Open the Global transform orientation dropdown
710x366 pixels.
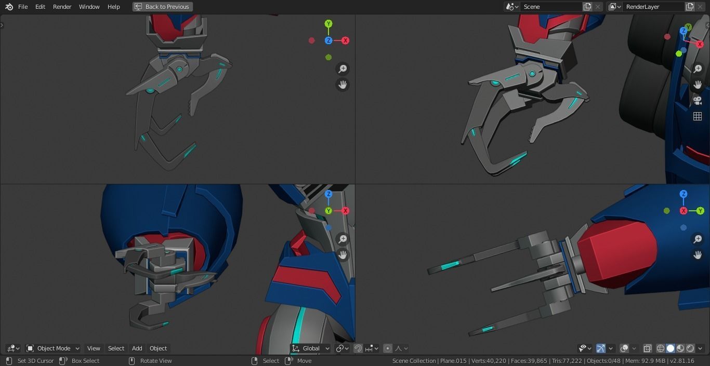pos(311,348)
